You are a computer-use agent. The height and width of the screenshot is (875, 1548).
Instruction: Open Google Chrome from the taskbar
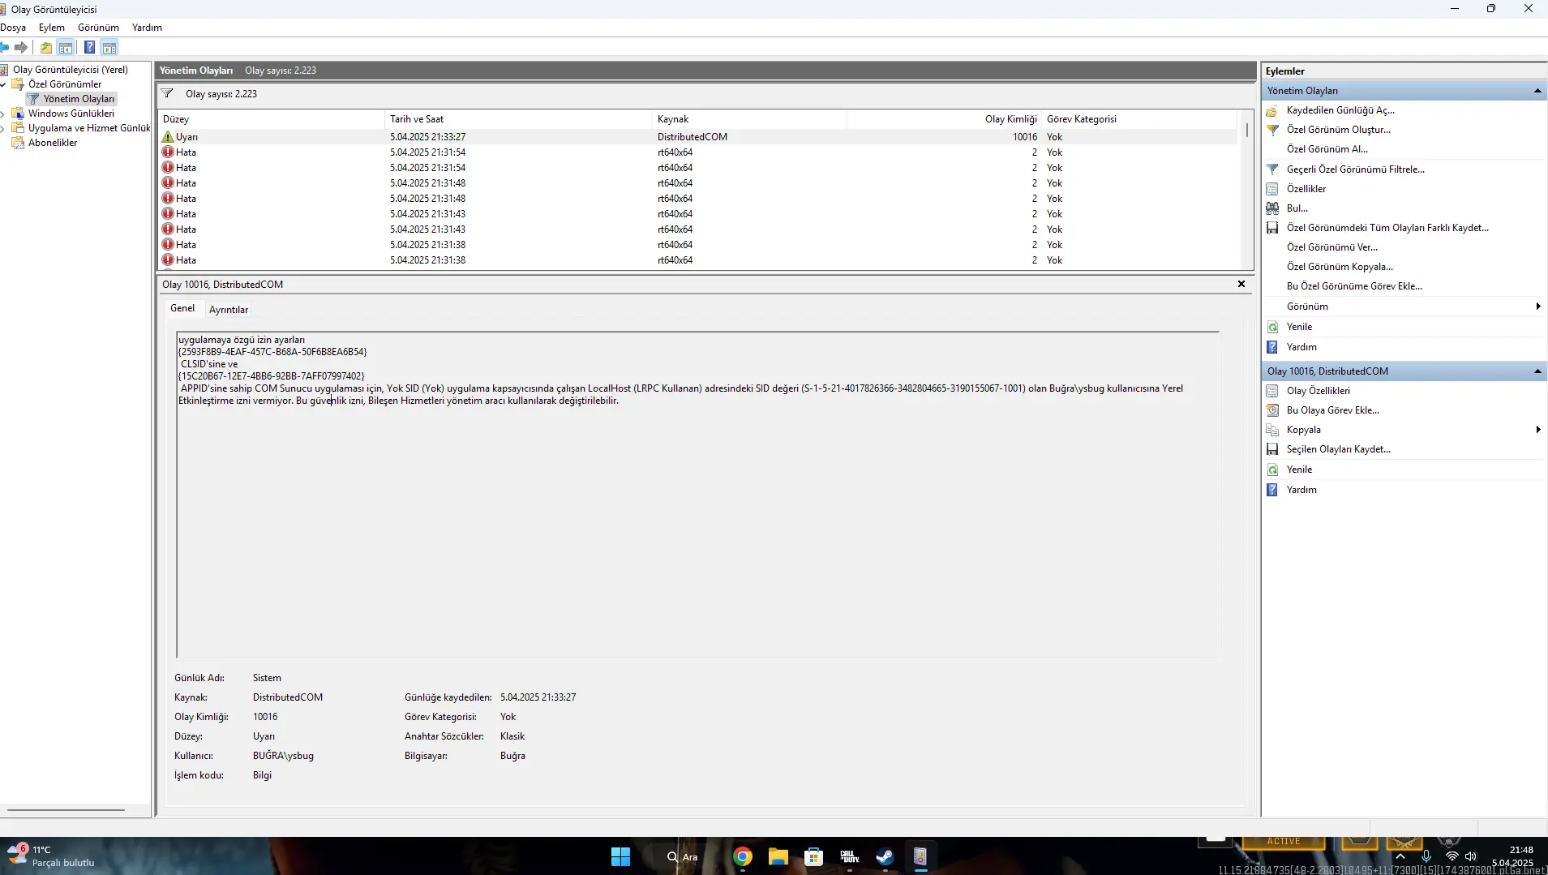coord(742,856)
